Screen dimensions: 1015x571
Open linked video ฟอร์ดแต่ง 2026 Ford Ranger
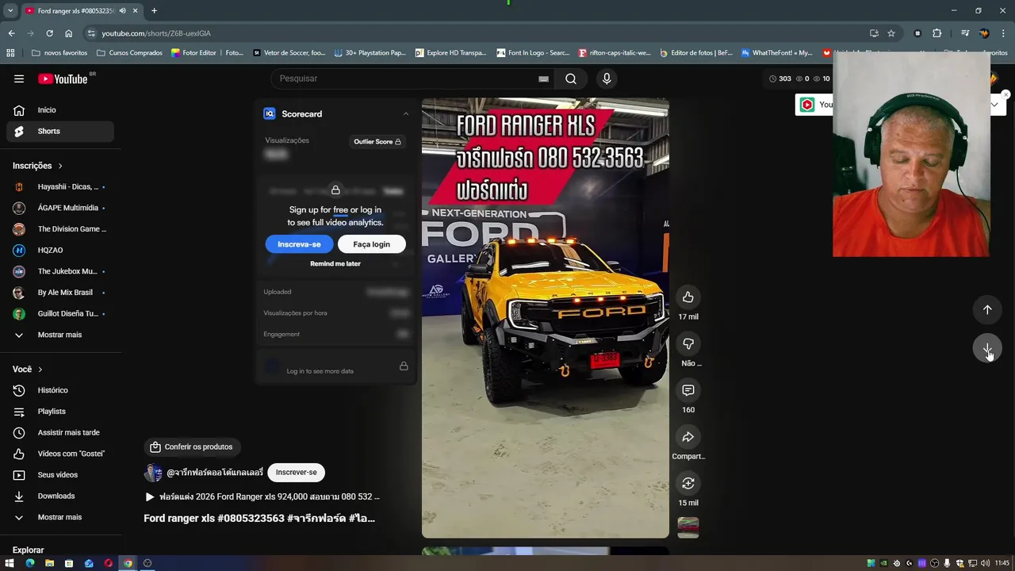(262, 497)
